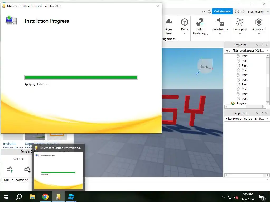Open File Explorer from taskbar

tap(32, 197)
